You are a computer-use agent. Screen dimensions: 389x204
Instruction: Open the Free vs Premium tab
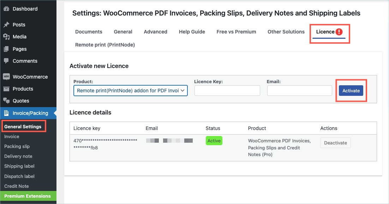pyautogui.click(x=236, y=32)
